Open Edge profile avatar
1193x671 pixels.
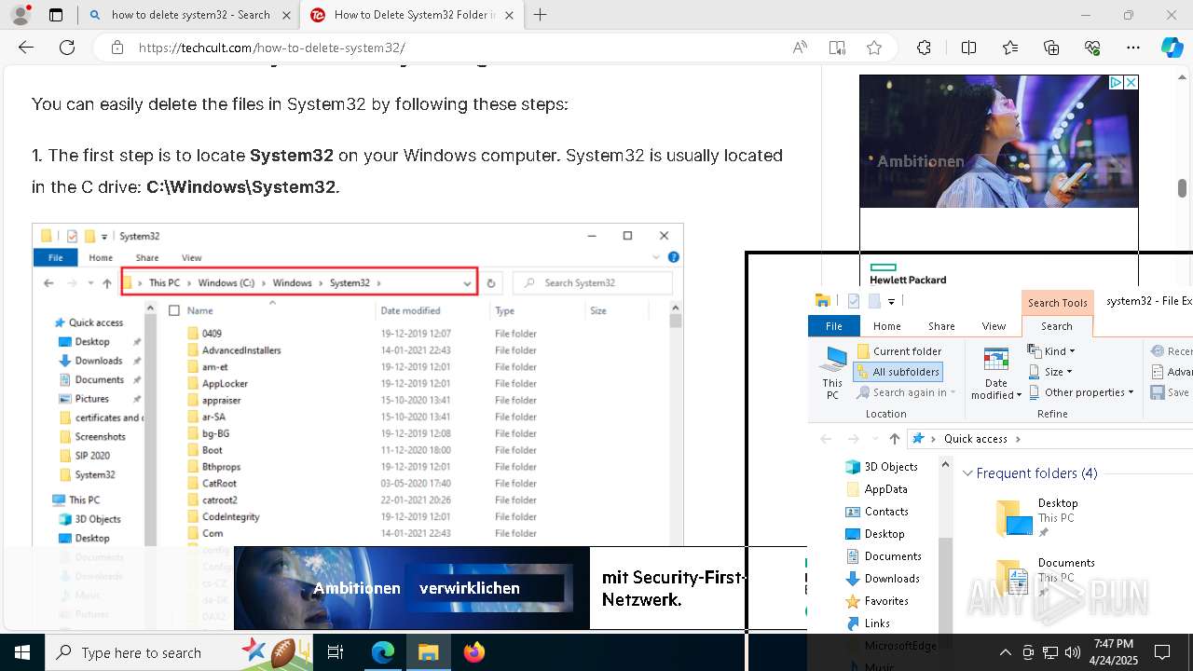(21, 15)
